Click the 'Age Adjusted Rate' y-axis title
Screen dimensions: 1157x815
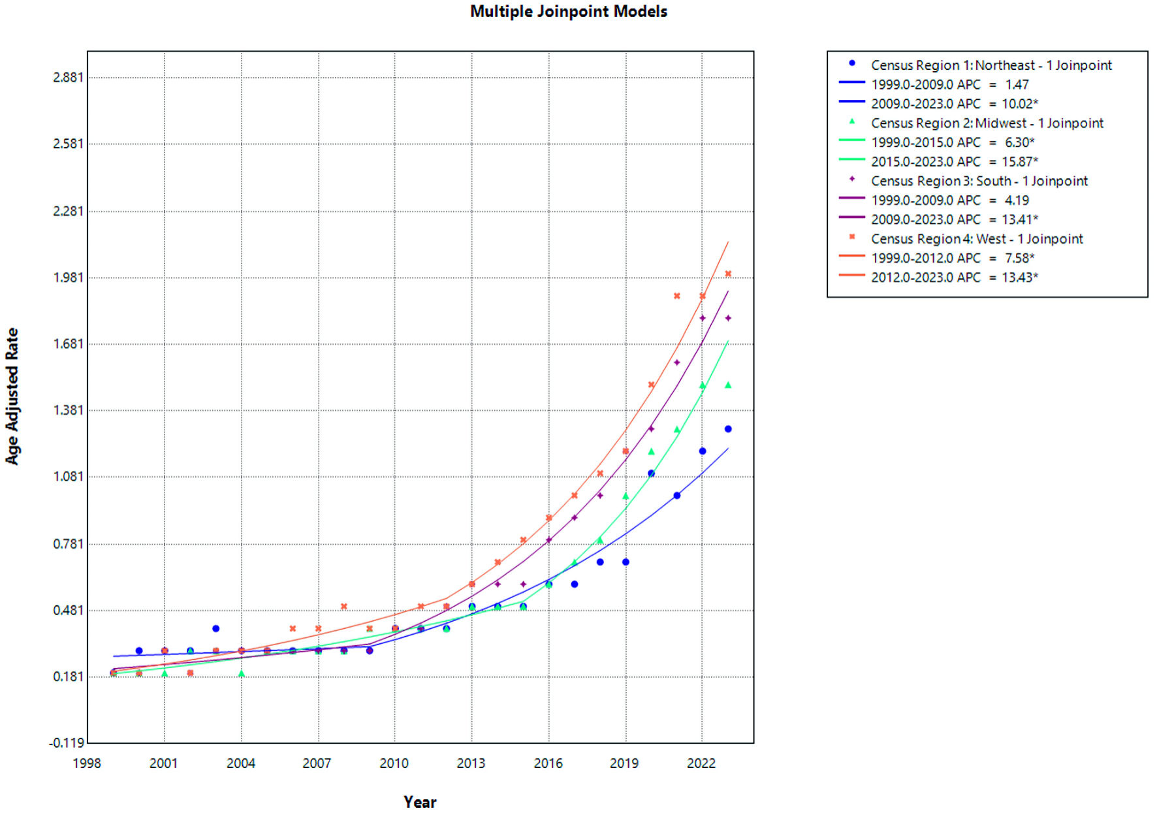(12, 396)
